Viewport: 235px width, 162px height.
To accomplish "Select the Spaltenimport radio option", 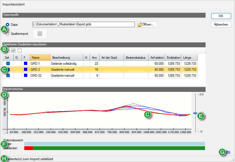I will [7, 34].
